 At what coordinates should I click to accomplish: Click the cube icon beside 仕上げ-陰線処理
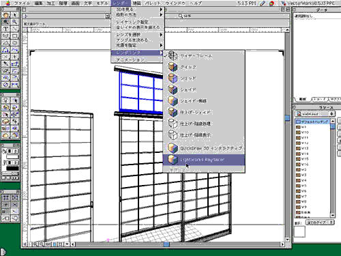173,124
